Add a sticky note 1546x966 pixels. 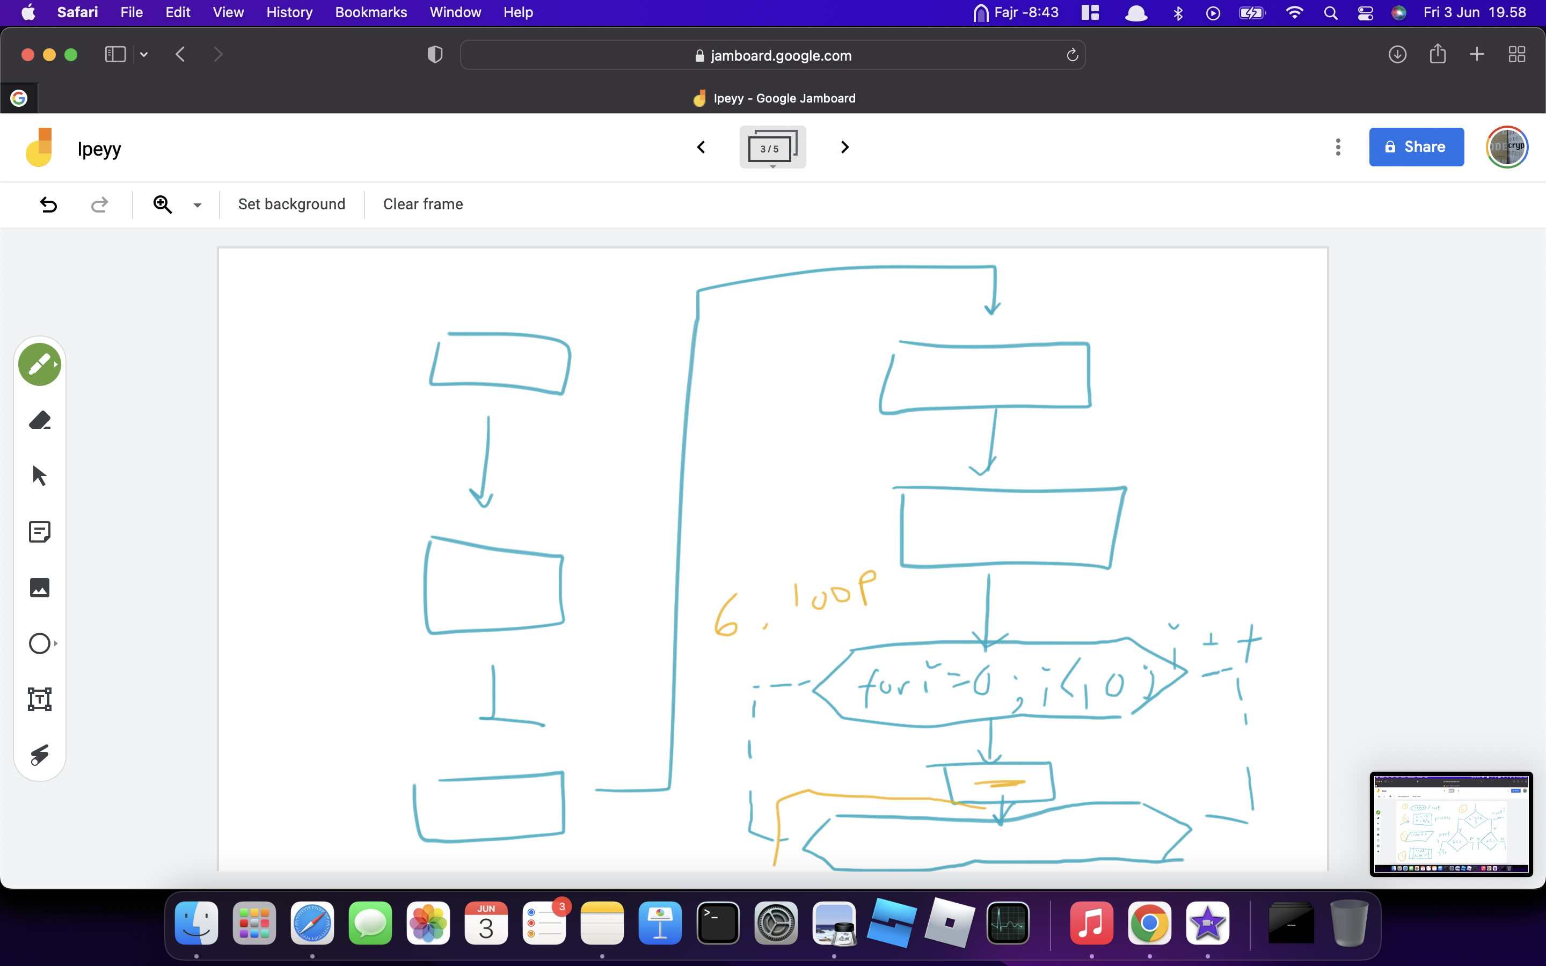click(40, 531)
